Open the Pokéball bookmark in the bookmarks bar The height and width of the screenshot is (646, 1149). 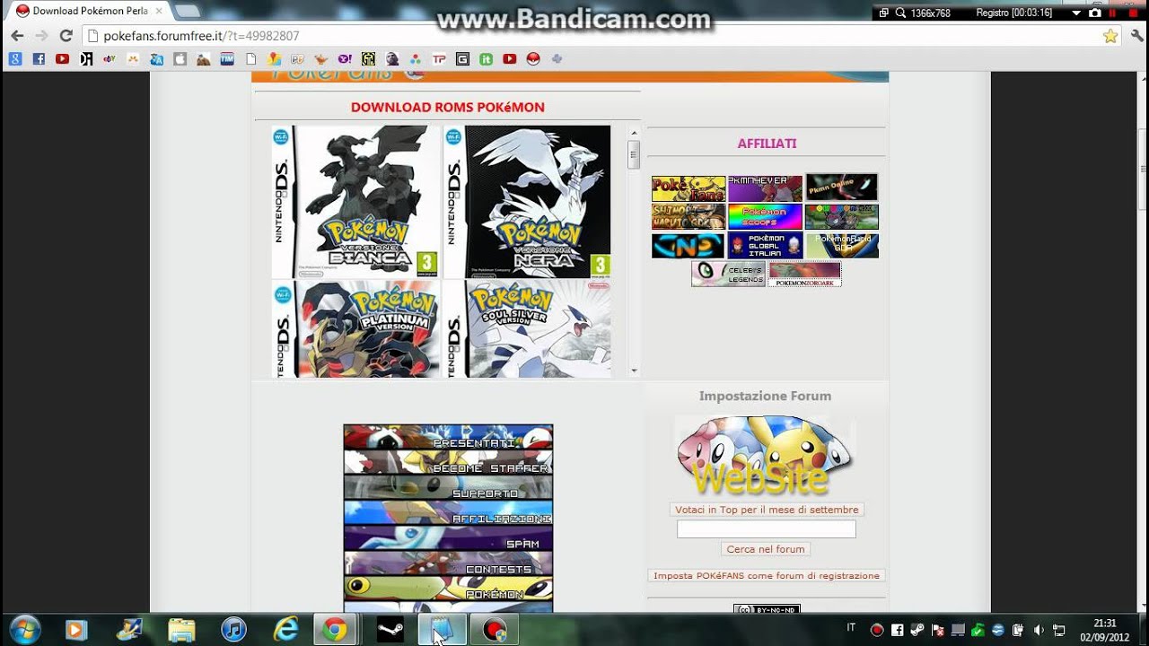point(533,59)
